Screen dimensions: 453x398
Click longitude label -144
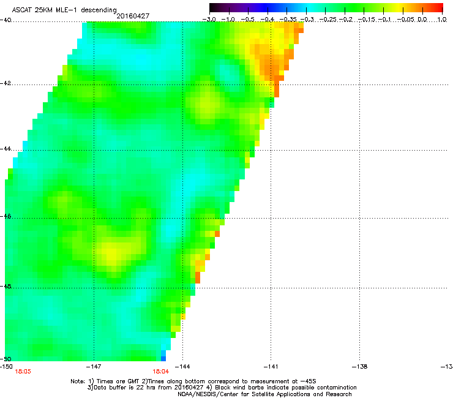coord(182,367)
